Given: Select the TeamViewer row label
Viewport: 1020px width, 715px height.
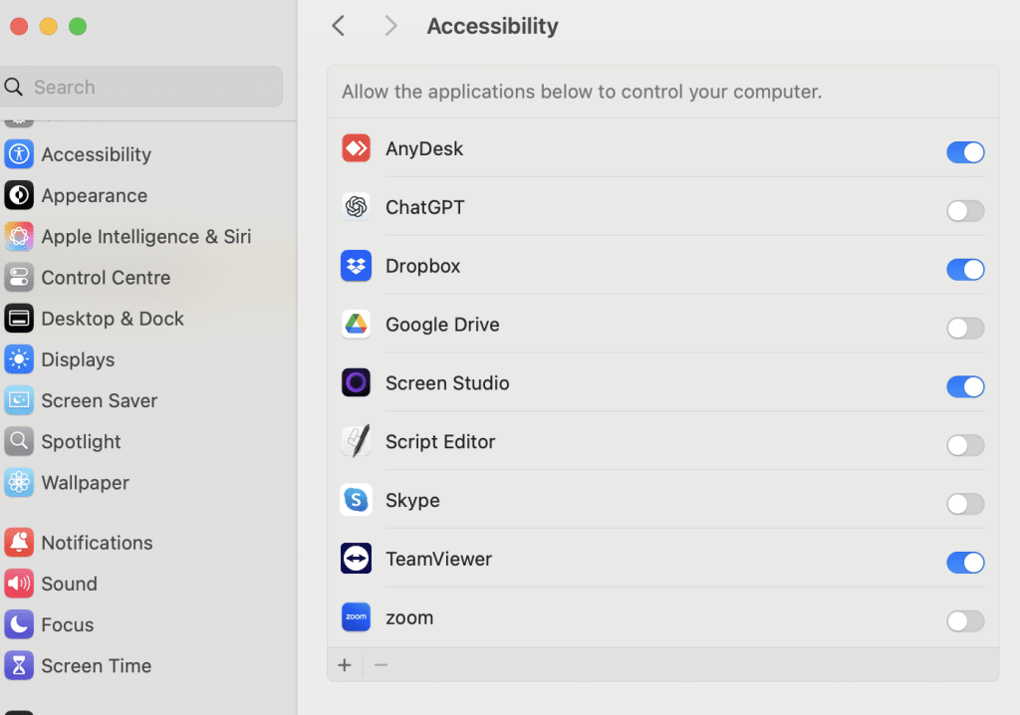Looking at the screenshot, I should 438,559.
